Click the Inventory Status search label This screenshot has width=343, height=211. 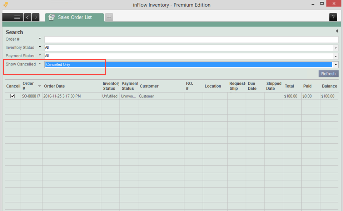[20, 47]
